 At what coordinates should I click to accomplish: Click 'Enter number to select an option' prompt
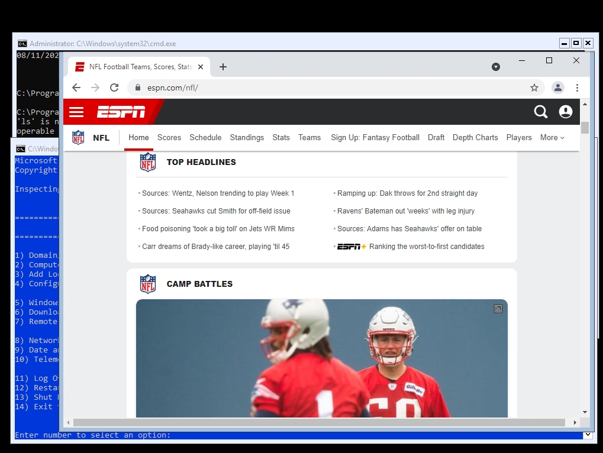coord(93,435)
